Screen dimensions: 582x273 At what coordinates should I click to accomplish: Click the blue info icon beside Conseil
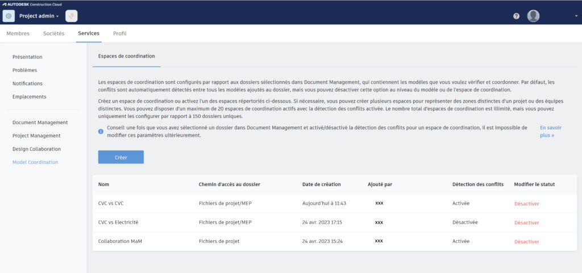tap(101, 132)
